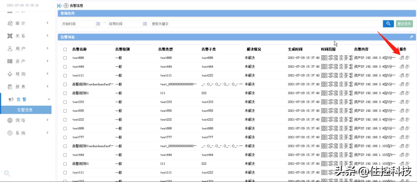
Task: Tick checkbox of test444 row with IP 192.168.3.4
Action: 65,67
